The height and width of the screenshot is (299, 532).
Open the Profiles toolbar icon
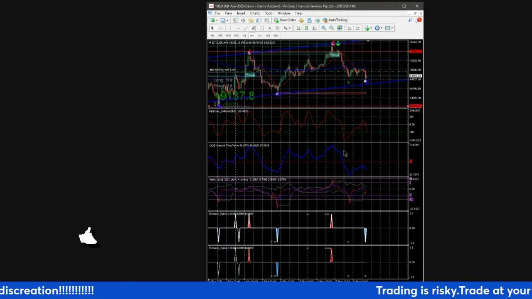(x=223, y=20)
